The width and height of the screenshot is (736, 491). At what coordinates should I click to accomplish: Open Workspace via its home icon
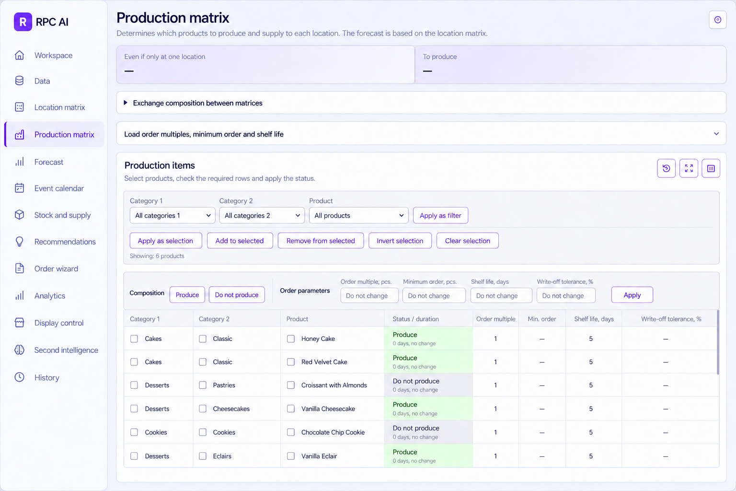(x=20, y=55)
